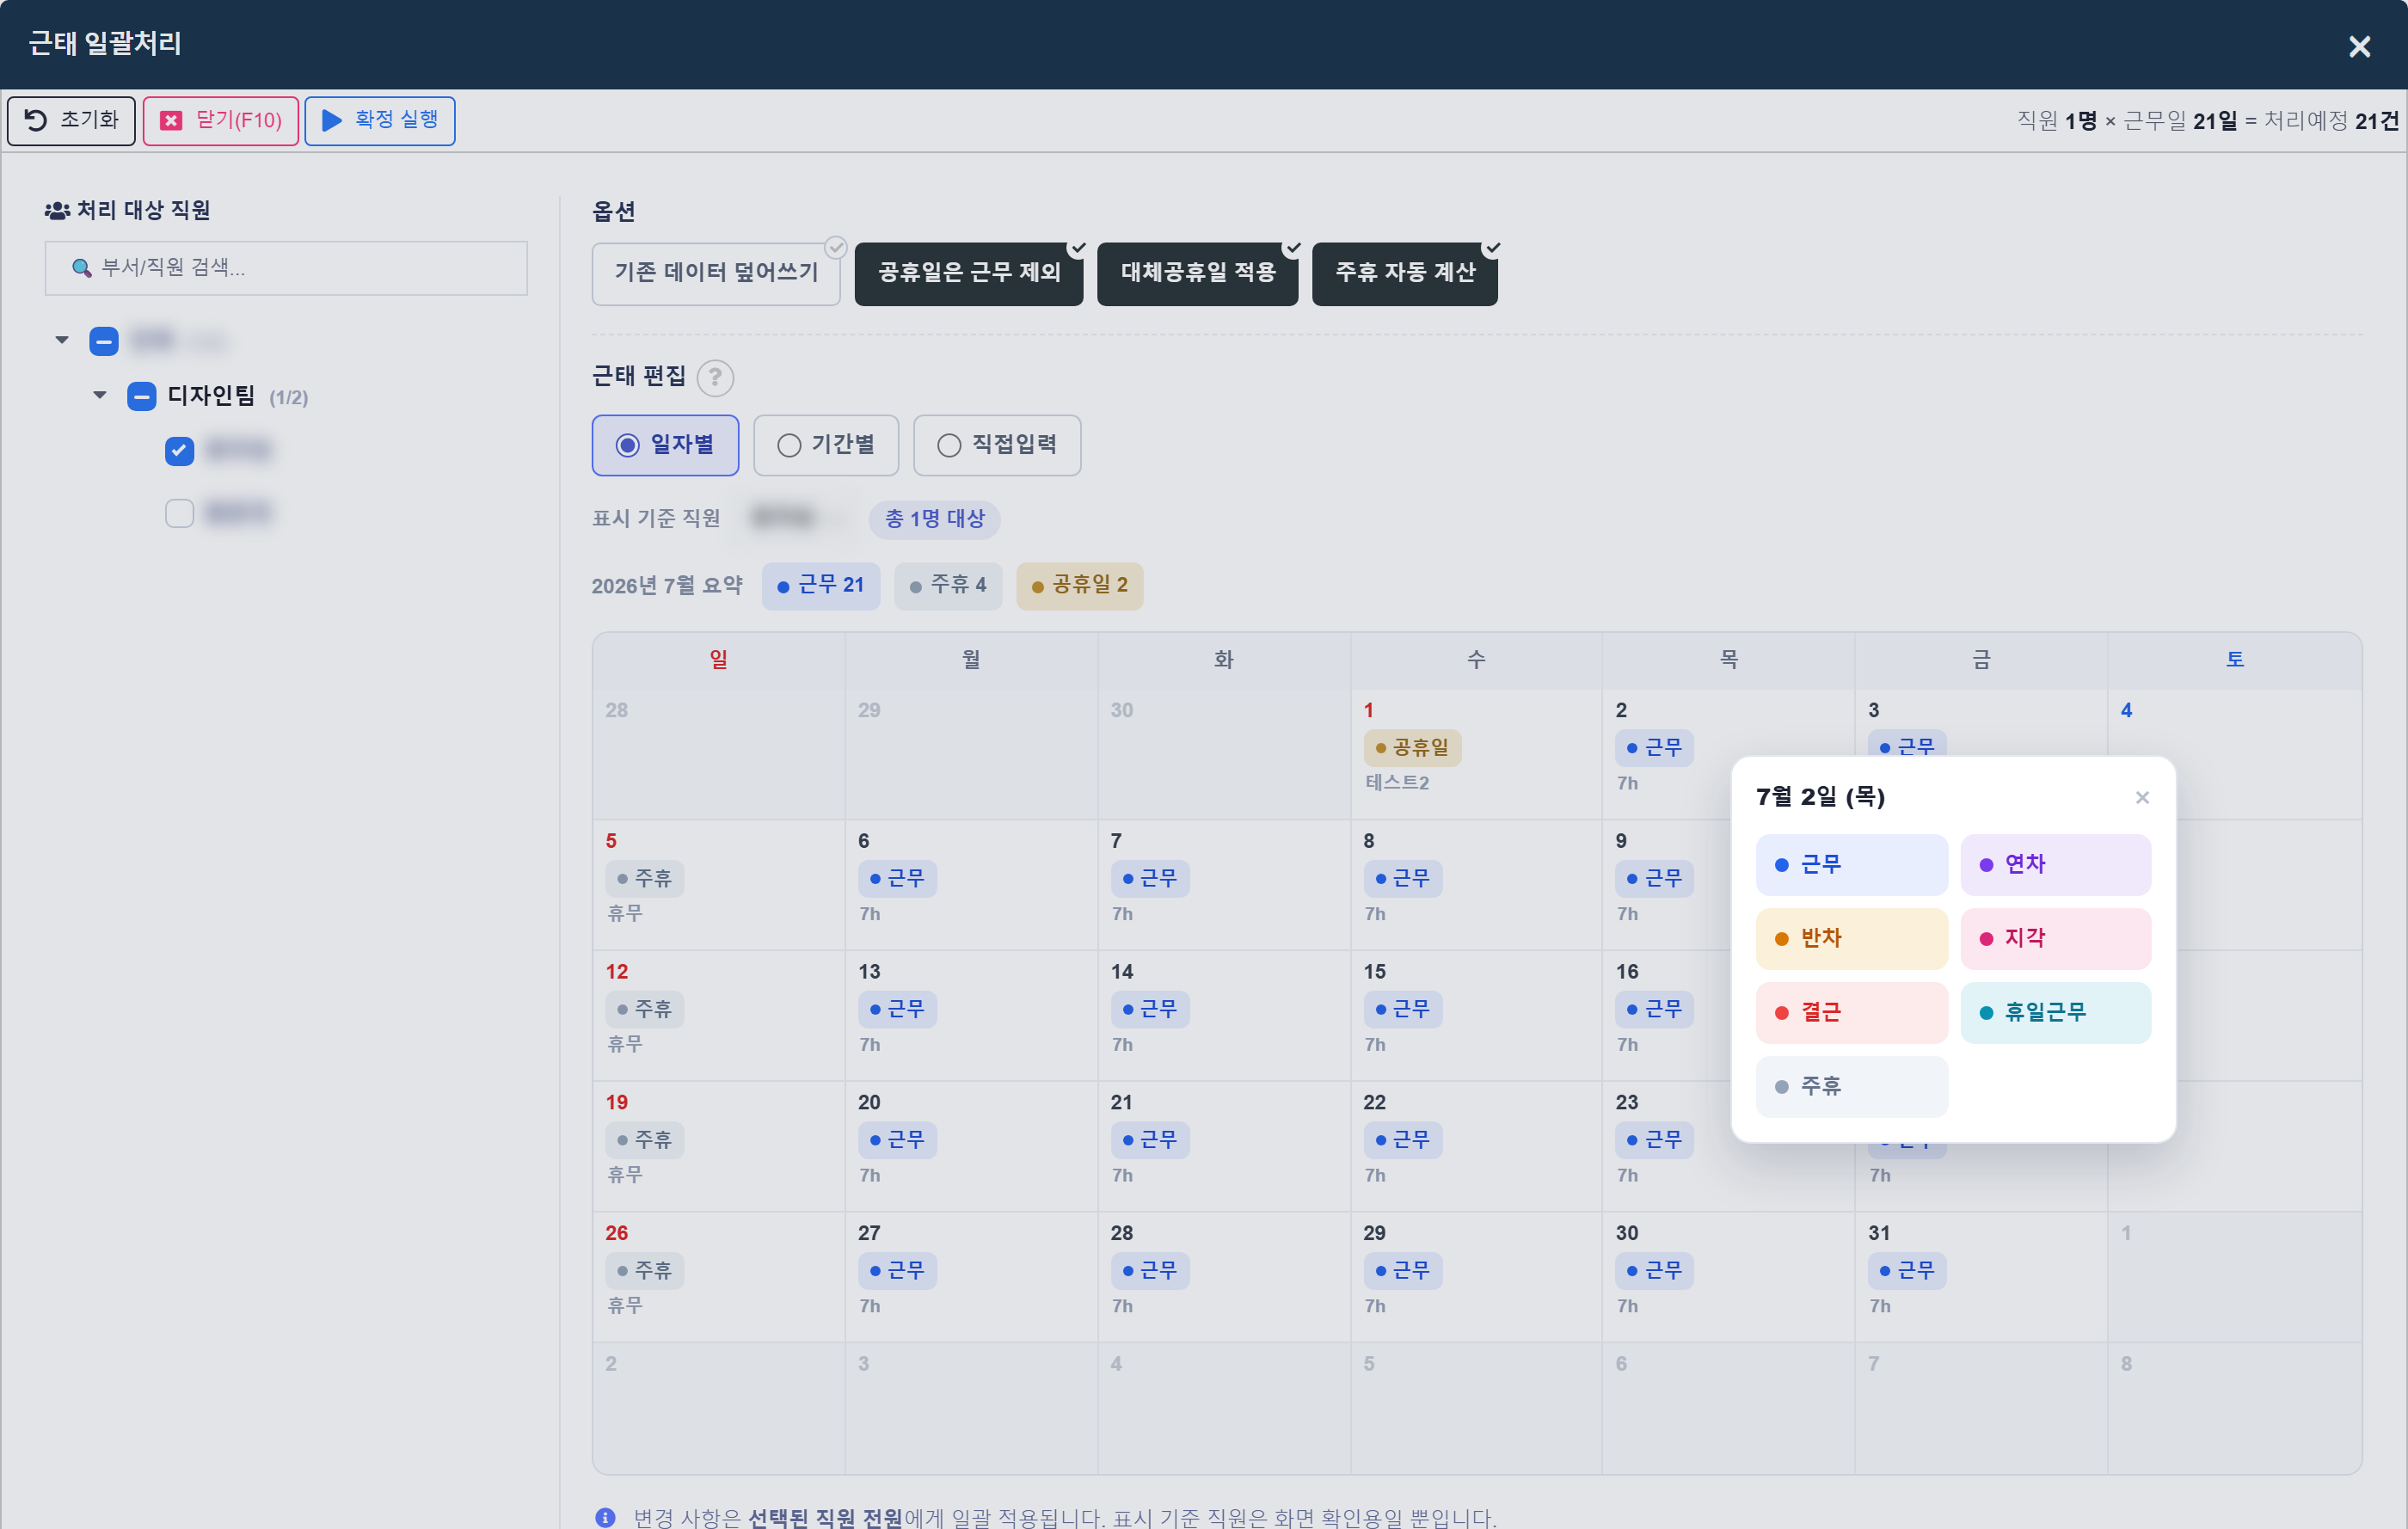Collapse the 디자인팀 tree arrow
Image resolution: width=2408 pixels, height=1529 pixels.
tap(99, 395)
